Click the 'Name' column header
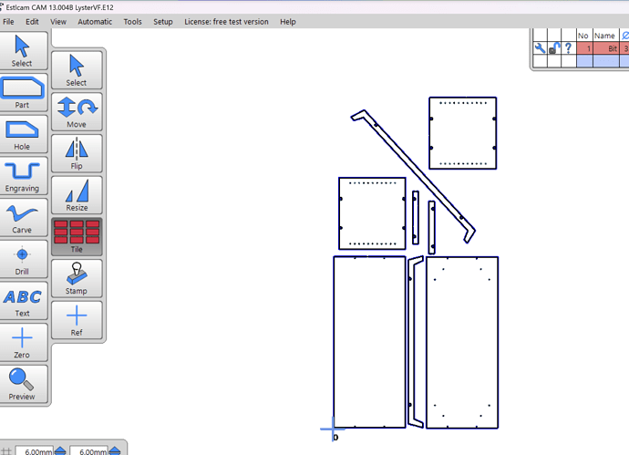This screenshot has height=455, width=629. (x=604, y=36)
